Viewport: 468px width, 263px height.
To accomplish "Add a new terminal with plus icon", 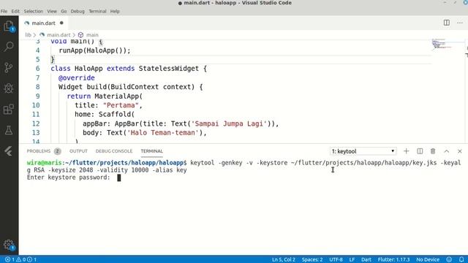I will (407, 151).
